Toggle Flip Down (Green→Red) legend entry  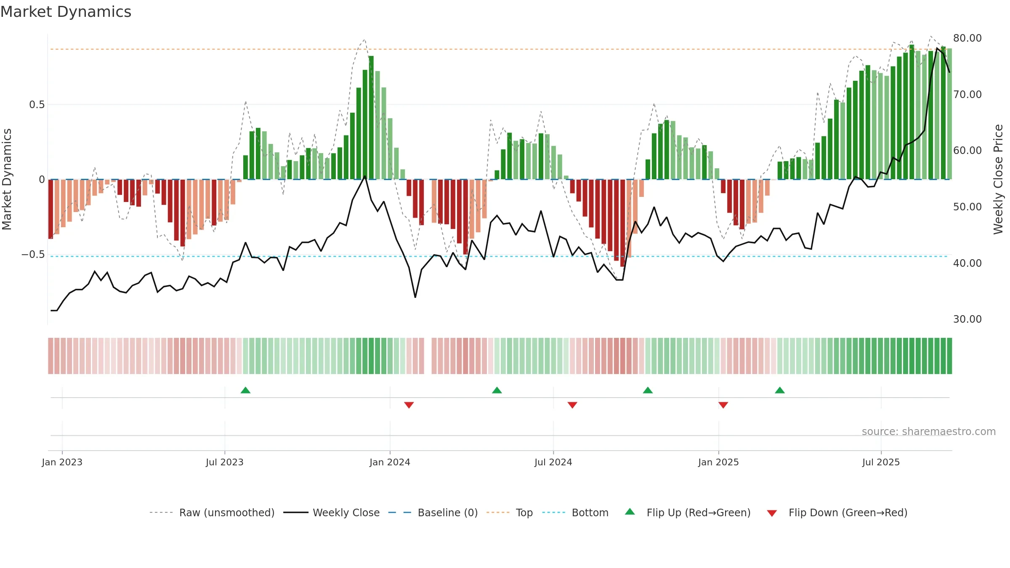point(837,512)
